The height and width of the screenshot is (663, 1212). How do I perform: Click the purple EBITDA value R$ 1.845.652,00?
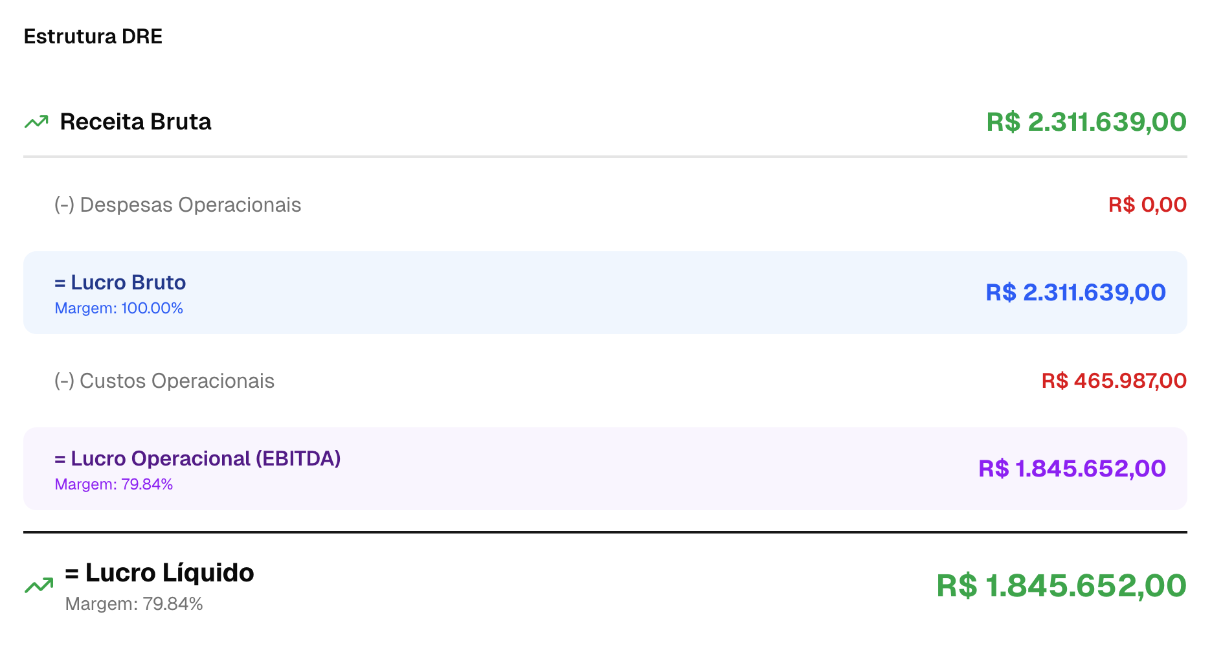(1072, 469)
